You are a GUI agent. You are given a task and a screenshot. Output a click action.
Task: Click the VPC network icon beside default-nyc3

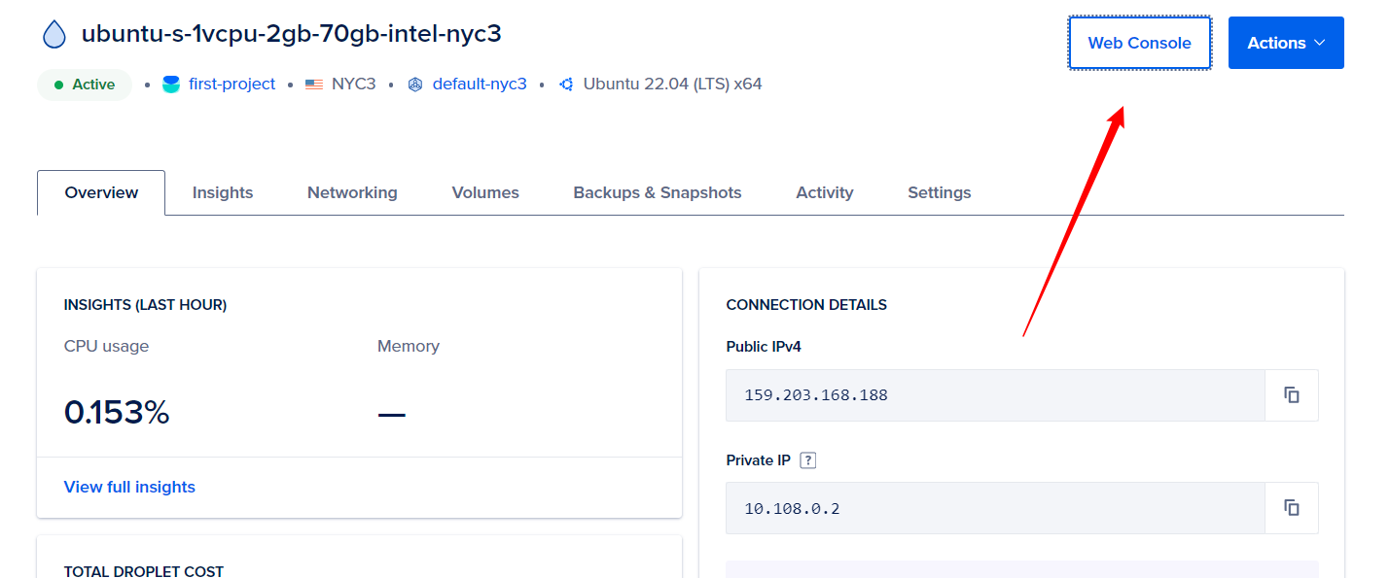point(415,85)
